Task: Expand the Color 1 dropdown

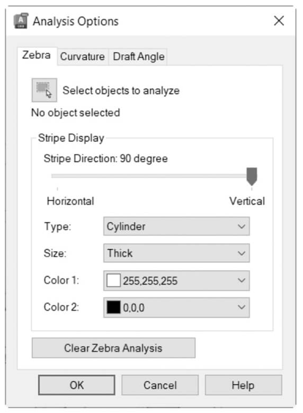Action: point(176,280)
